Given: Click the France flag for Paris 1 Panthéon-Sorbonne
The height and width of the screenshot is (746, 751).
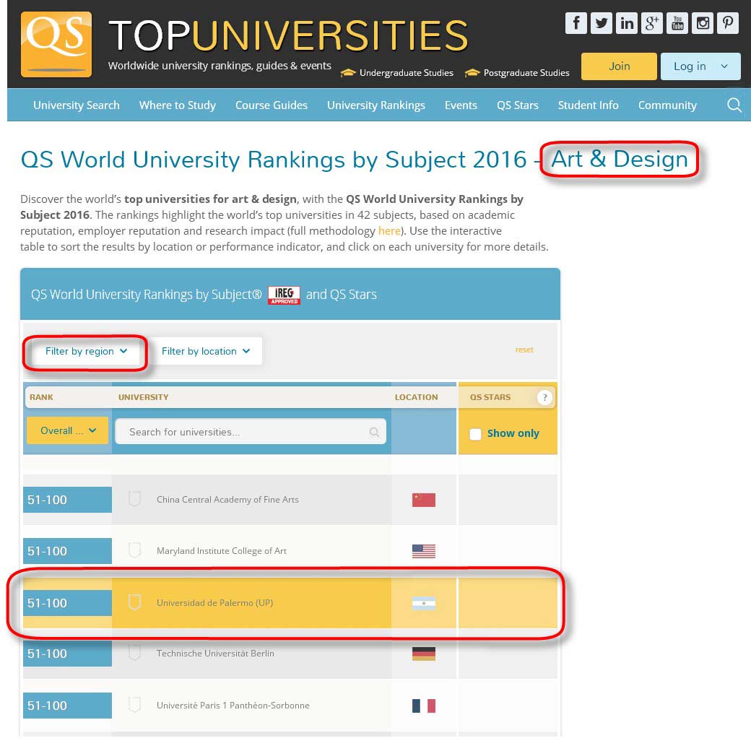Looking at the screenshot, I should 424,706.
